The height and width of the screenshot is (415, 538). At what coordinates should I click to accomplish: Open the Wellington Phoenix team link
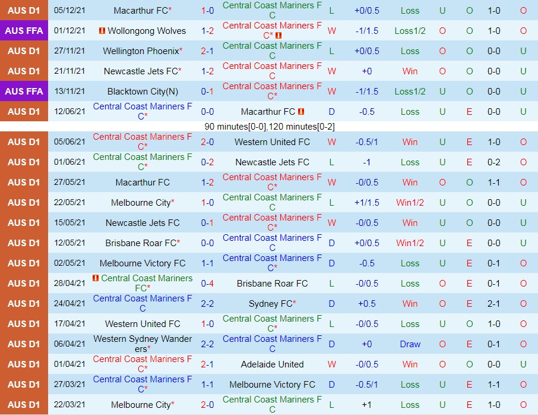coord(141,51)
